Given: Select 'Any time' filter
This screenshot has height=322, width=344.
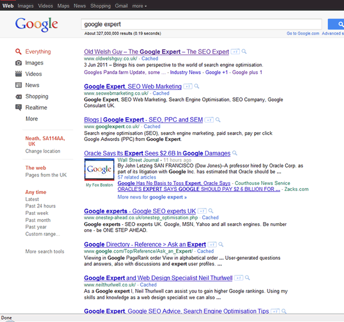Looking at the screenshot, I should [x=36, y=192].
